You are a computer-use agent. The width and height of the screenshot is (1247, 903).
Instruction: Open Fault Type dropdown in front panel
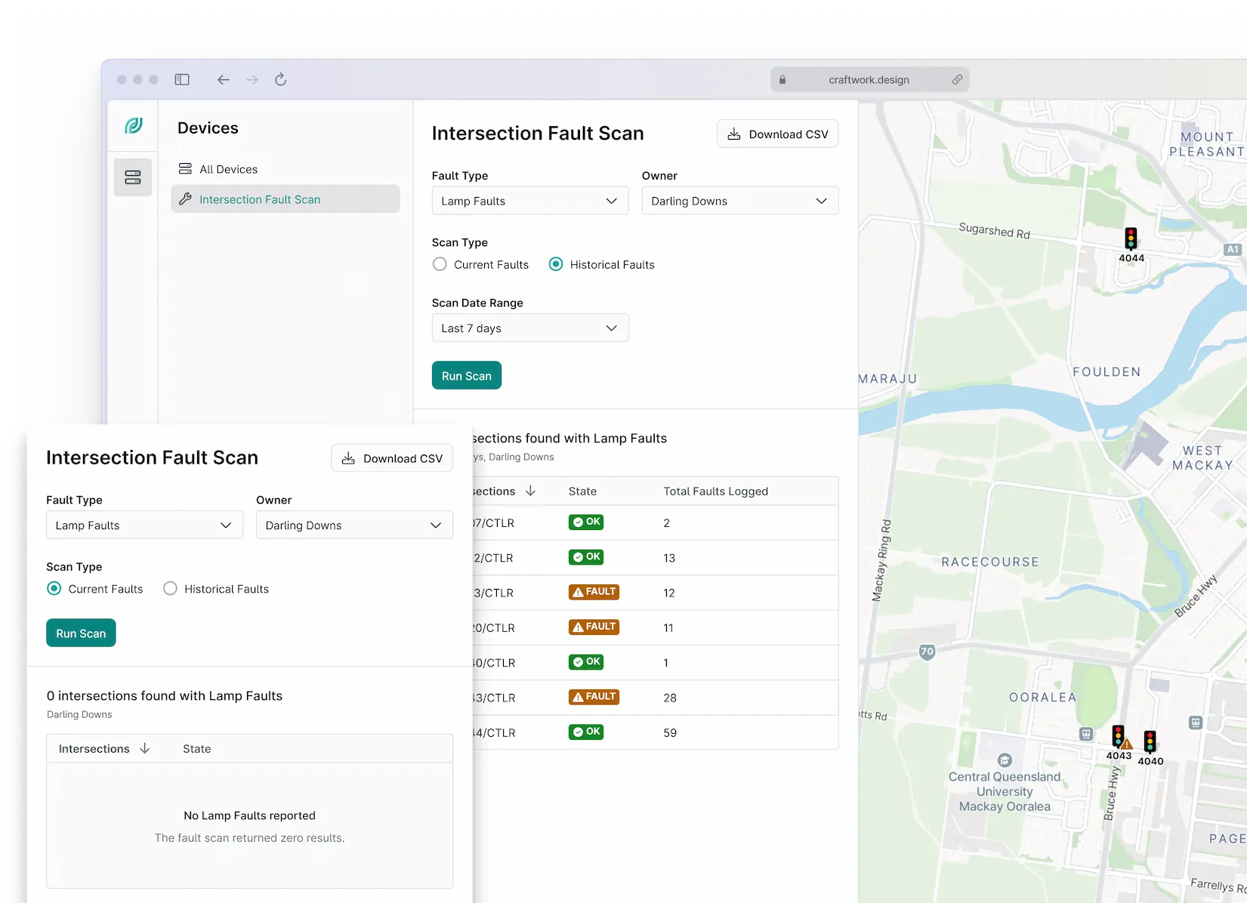click(x=144, y=525)
